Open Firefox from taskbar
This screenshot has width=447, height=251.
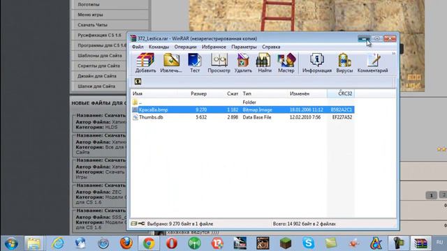pos(126,243)
